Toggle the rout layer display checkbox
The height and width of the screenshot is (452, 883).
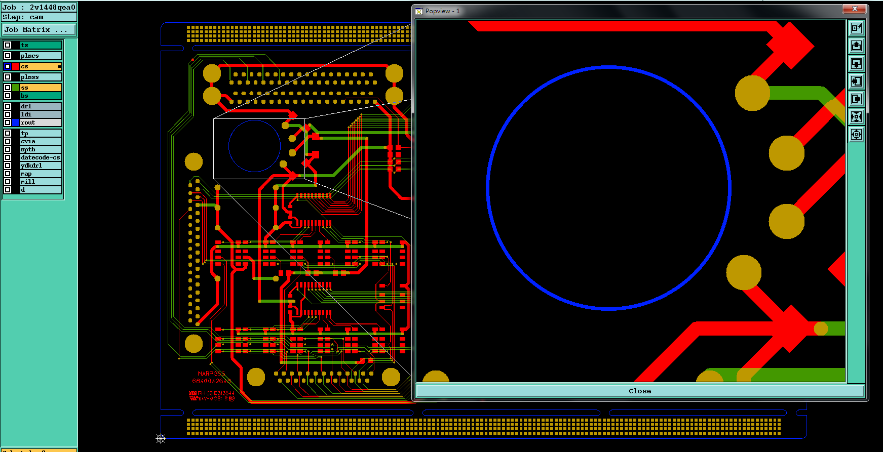coord(8,122)
